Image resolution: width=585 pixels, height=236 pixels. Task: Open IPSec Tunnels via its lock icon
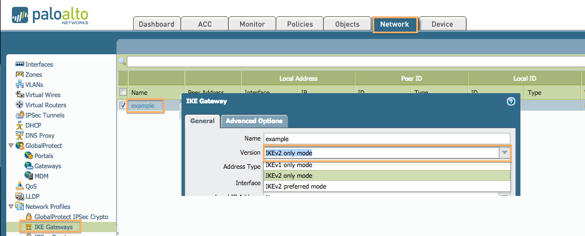click(20, 115)
